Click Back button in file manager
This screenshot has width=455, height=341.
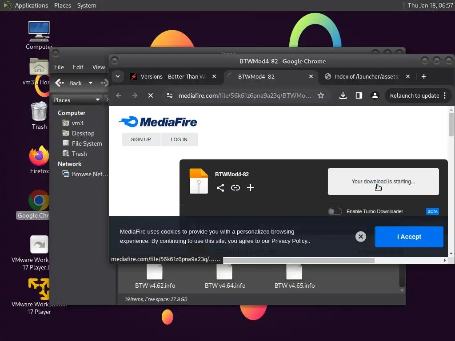pyautogui.click(x=68, y=83)
